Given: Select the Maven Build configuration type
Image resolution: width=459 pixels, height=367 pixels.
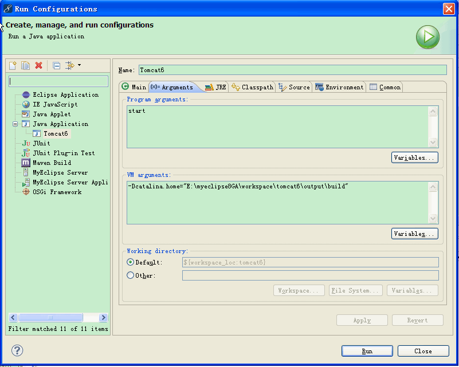Looking at the screenshot, I should click(x=52, y=163).
